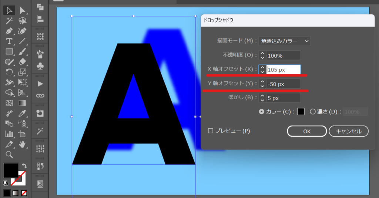Set paint mode to Color
This screenshot has height=198, width=379.
pos(7,193)
